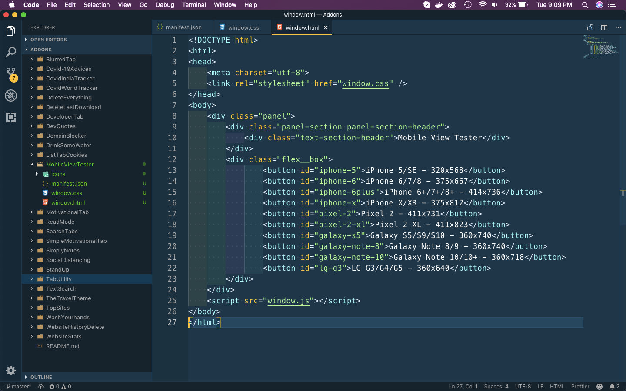Open the View menu
This screenshot has height=391, width=626.
(124, 5)
